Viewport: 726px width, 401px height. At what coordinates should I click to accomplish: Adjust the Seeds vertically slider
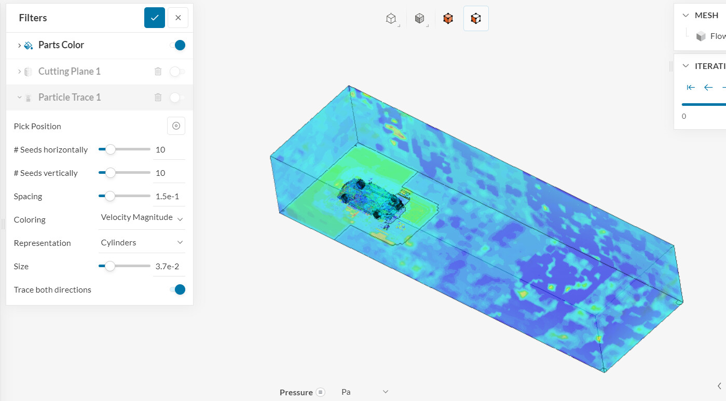[x=125, y=173]
